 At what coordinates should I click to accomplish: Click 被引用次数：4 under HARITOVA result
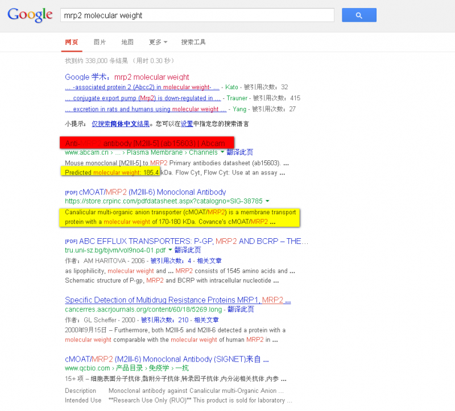coord(171,261)
